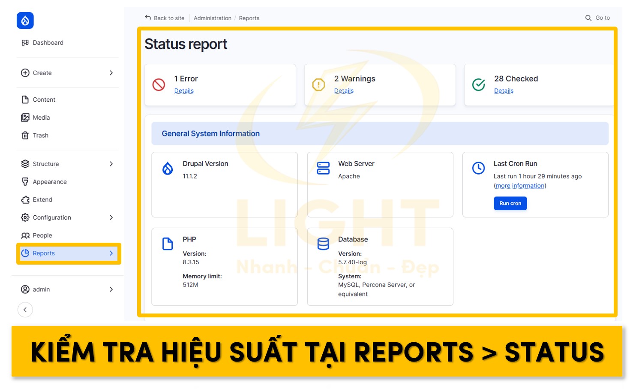Screen dimensions: 630x389
Task: Open the People menu item
Action: (42, 235)
